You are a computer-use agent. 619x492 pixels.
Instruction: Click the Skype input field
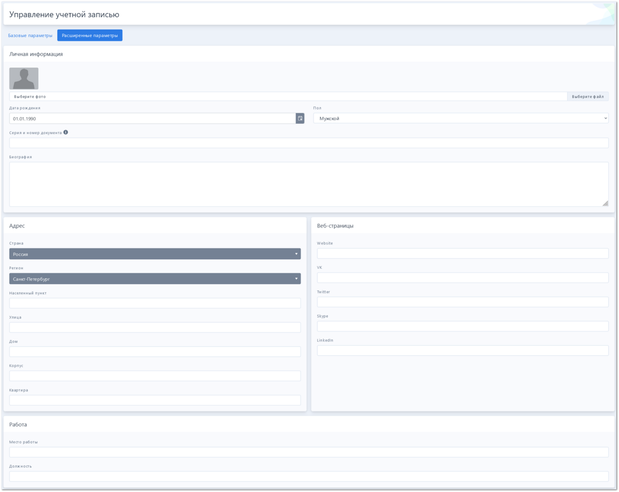coord(462,327)
